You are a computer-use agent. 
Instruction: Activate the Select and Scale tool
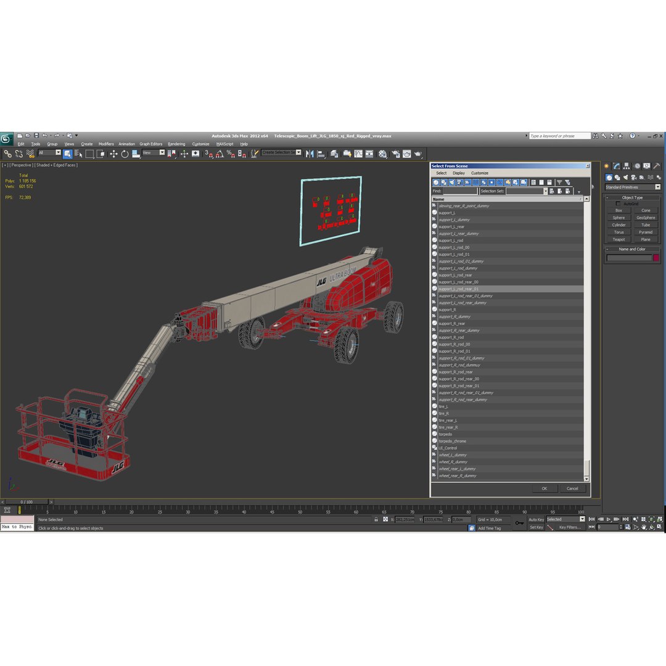[x=136, y=154]
